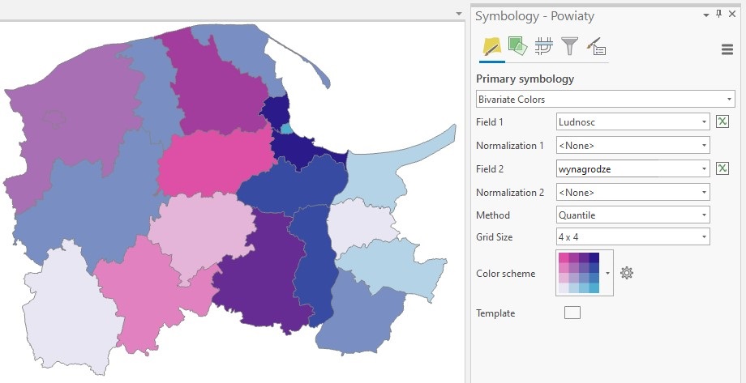This screenshot has height=383, width=746.
Task: Switch to Vary symbology by attribute tab
Action: pos(517,46)
